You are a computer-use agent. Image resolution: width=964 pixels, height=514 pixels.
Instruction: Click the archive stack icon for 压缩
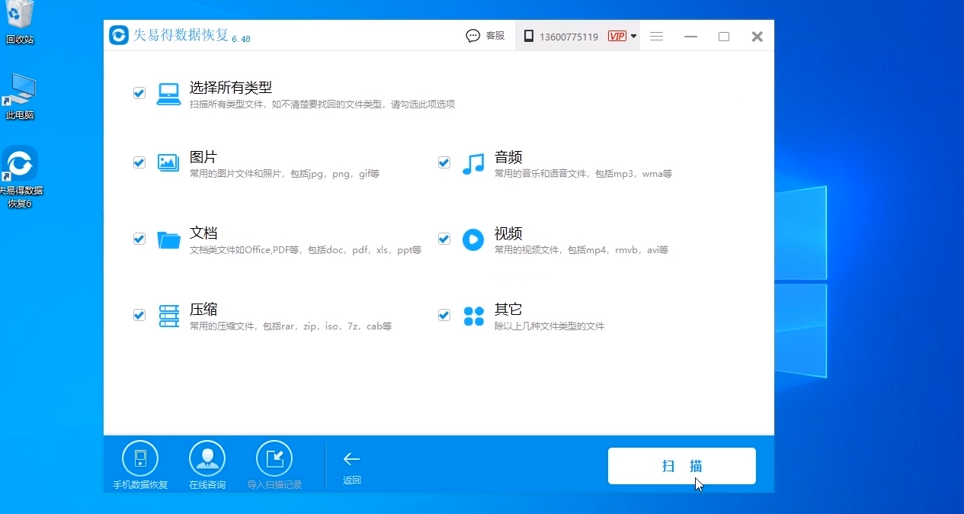tap(168, 316)
